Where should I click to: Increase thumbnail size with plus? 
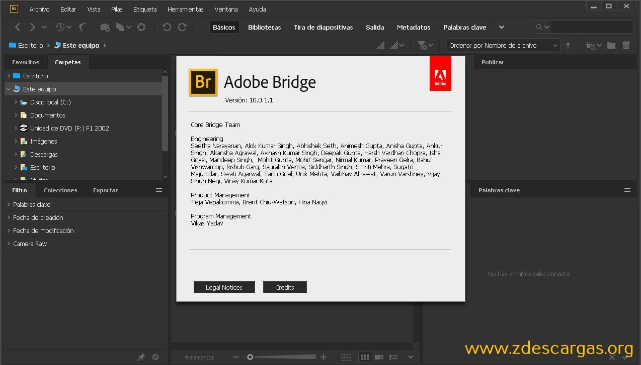(324, 357)
